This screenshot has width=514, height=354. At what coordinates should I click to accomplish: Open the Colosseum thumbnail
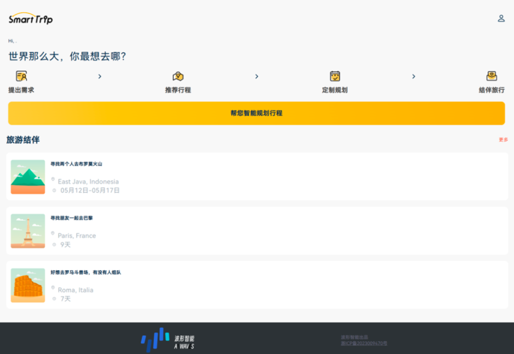(x=28, y=285)
